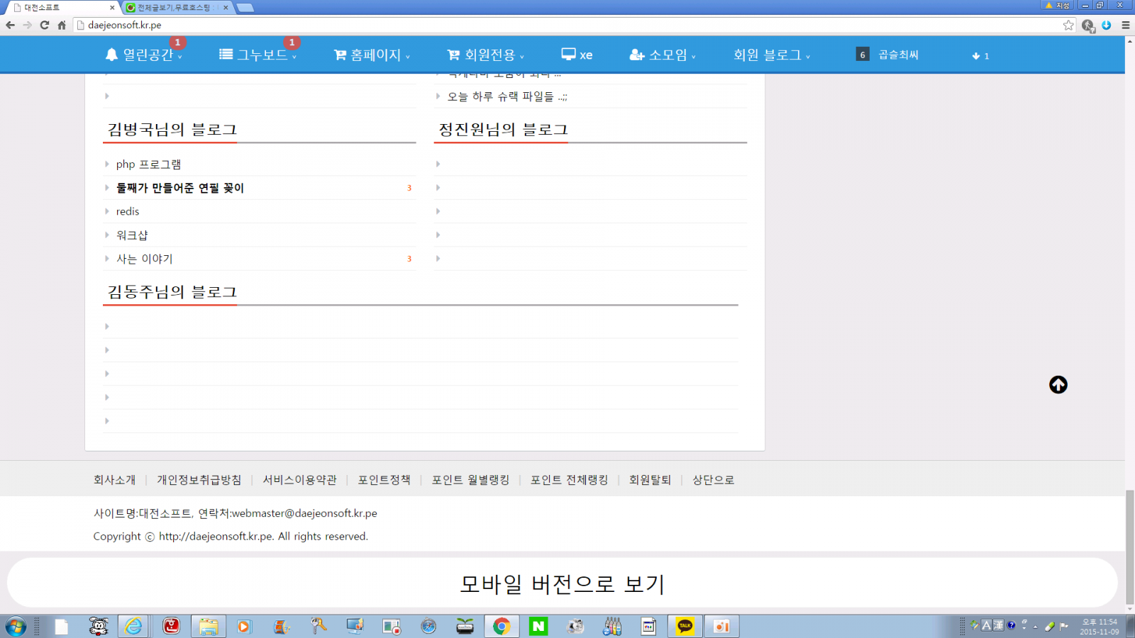
Task: Click the 모바일 버전으로 보기 button
Action: coord(562,583)
